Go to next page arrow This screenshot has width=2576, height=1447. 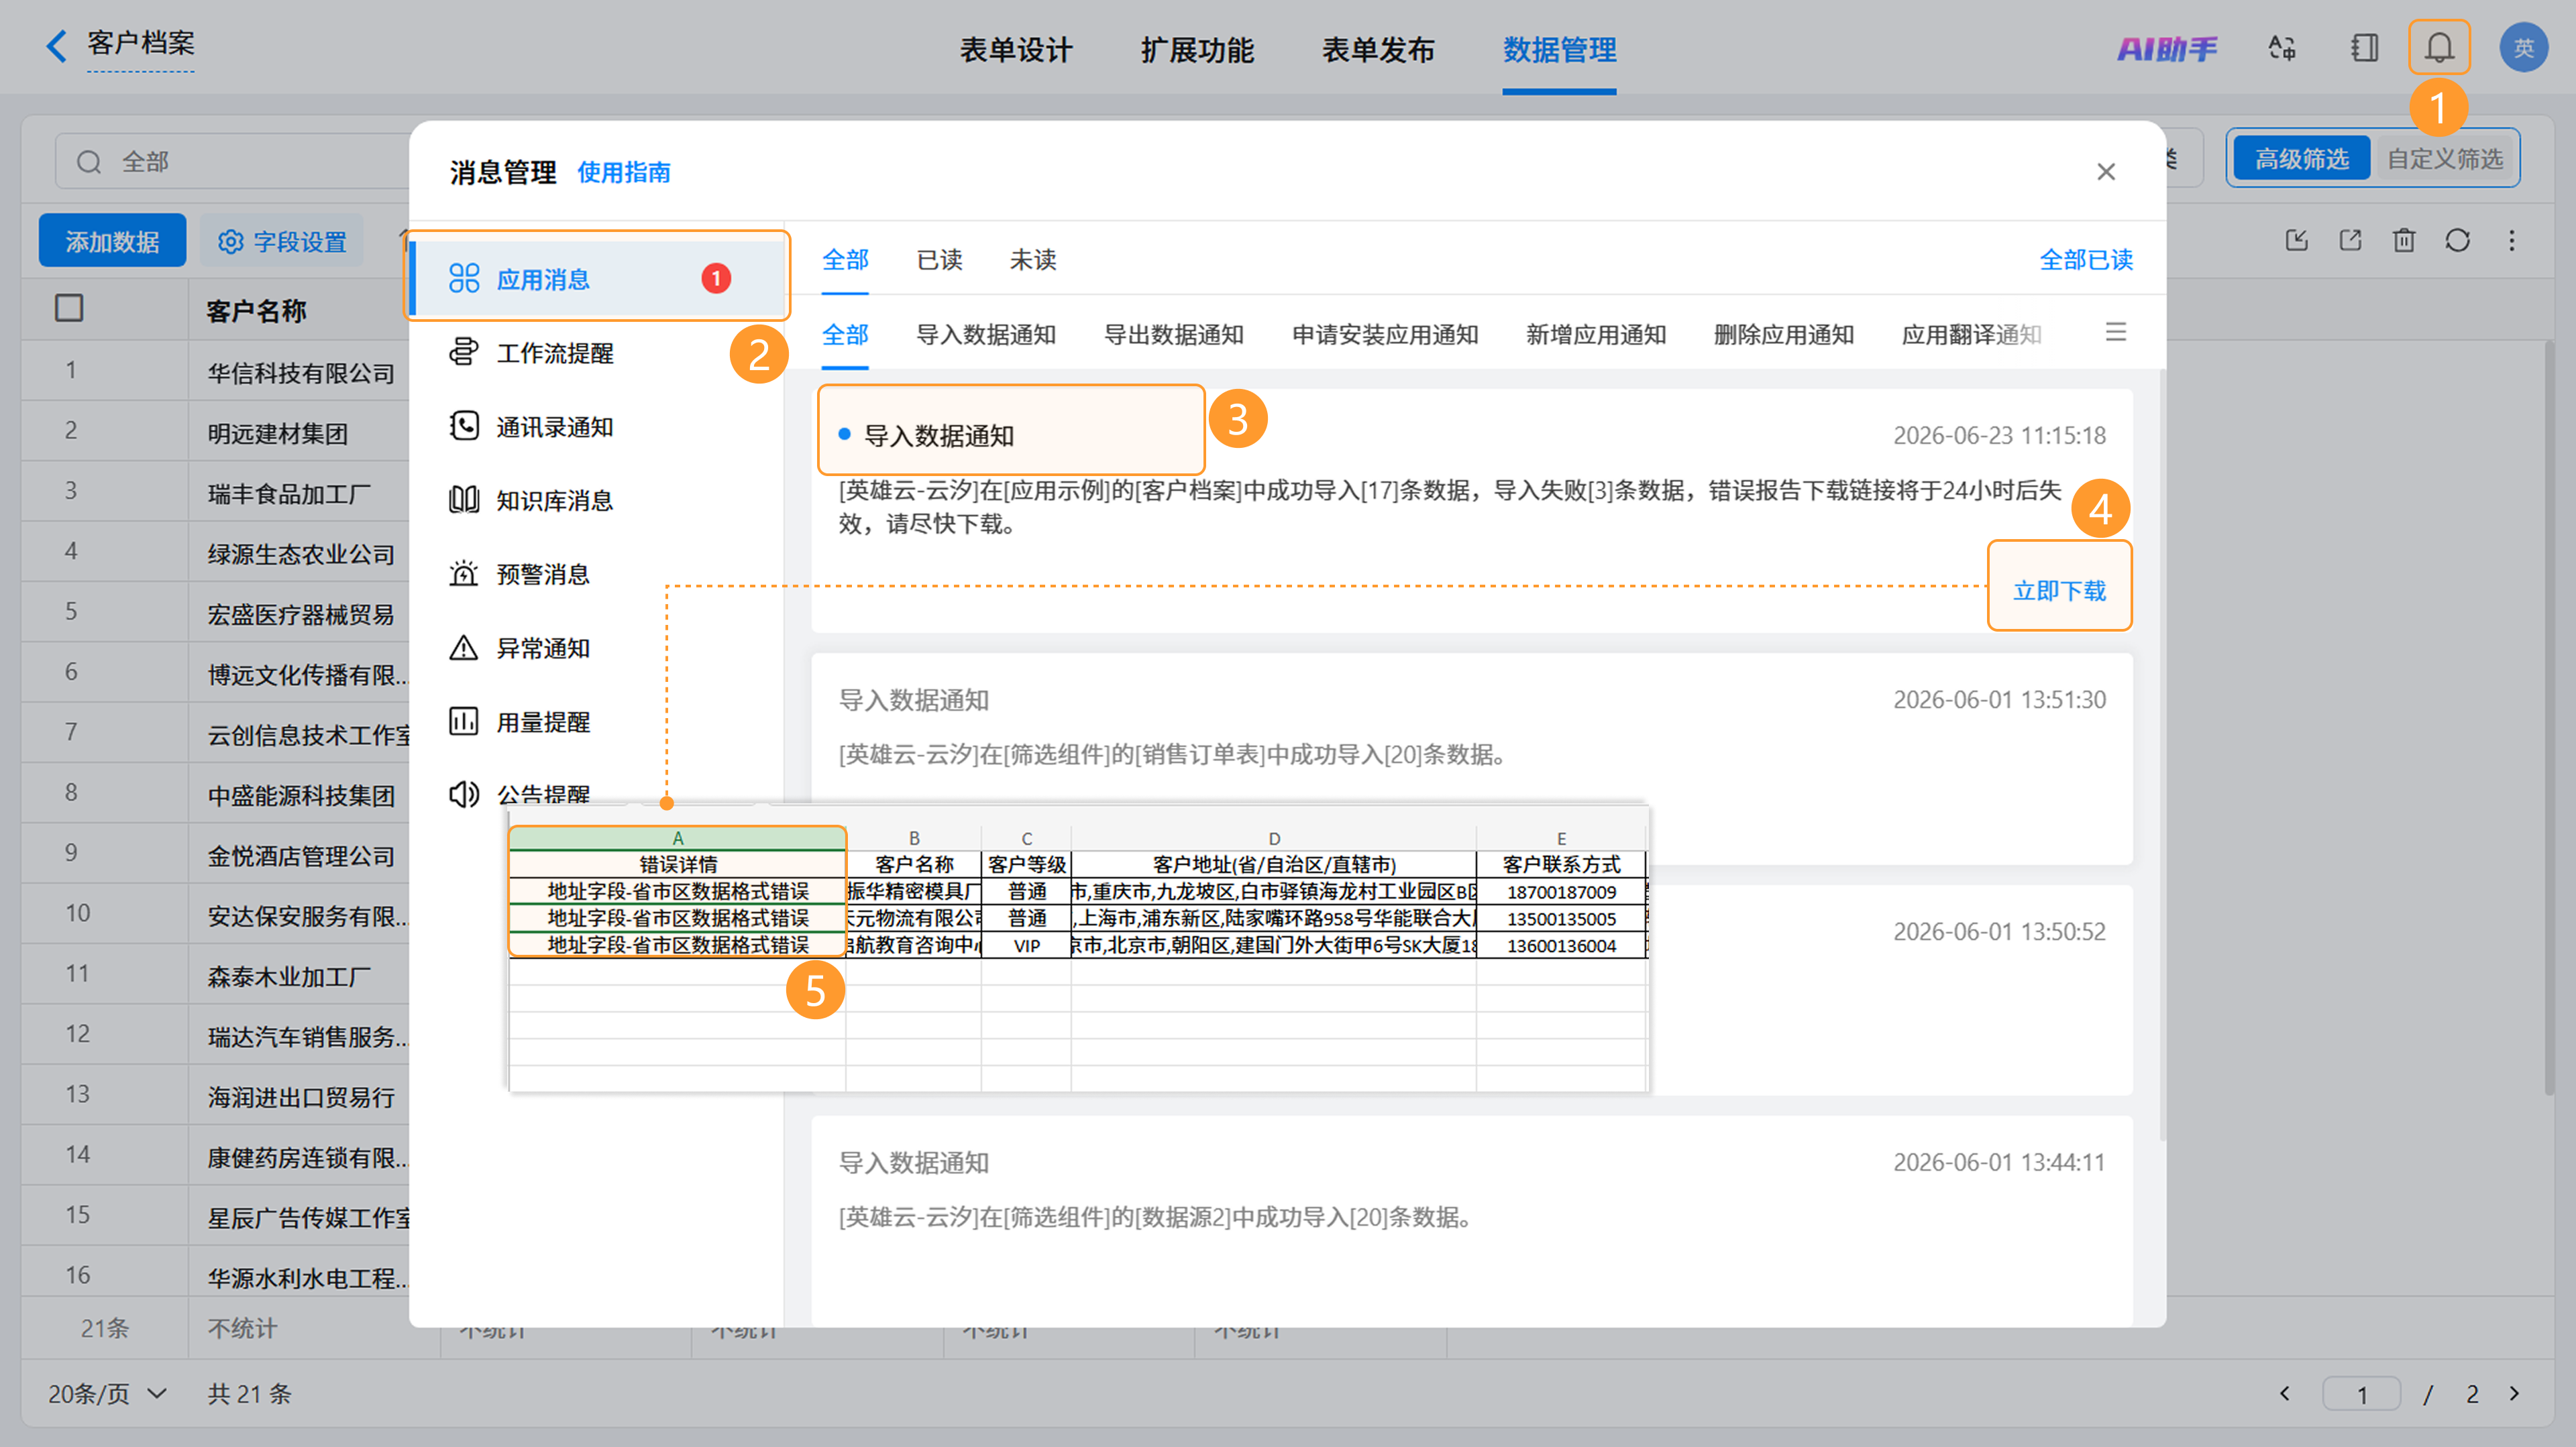(x=2514, y=1392)
